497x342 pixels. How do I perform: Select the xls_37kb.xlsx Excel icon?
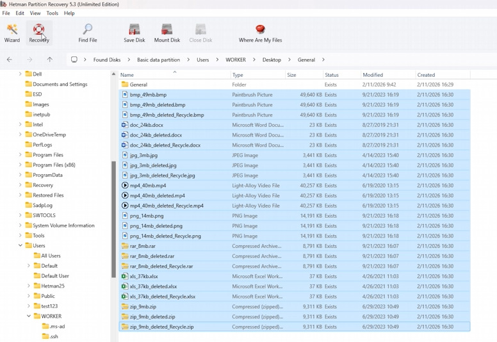(x=125, y=276)
